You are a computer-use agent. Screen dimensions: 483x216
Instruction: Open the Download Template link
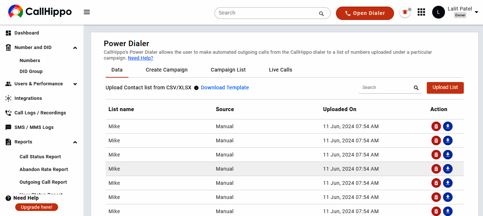tap(225, 87)
